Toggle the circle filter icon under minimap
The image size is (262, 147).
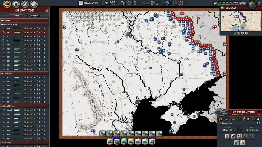(x=235, y=33)
